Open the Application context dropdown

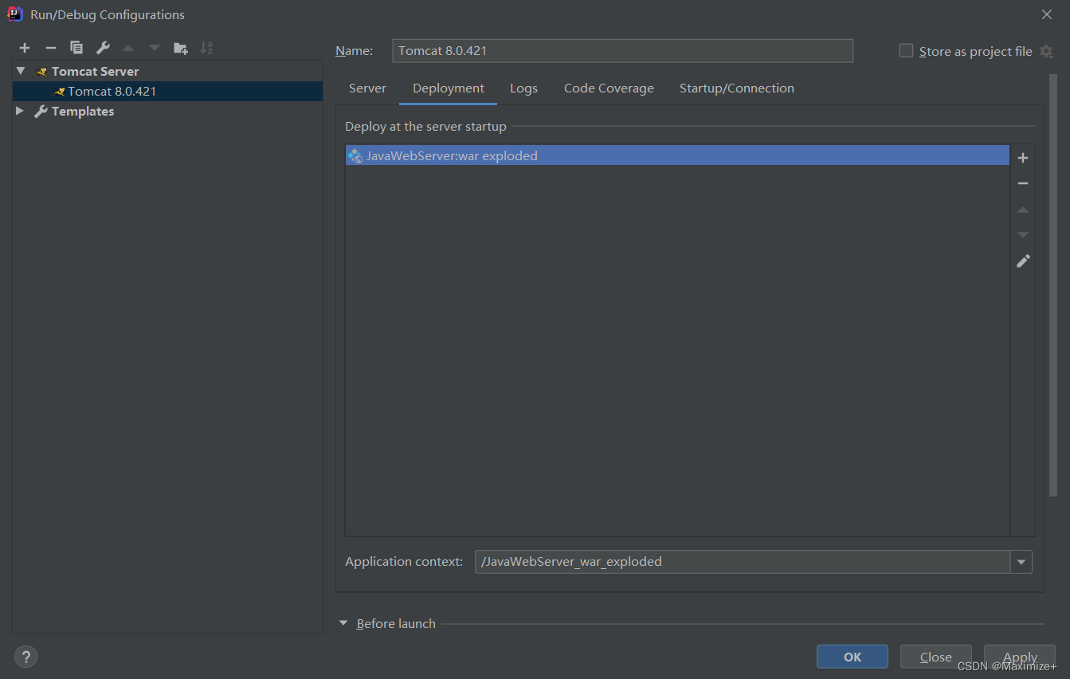tap(1021, 562)
